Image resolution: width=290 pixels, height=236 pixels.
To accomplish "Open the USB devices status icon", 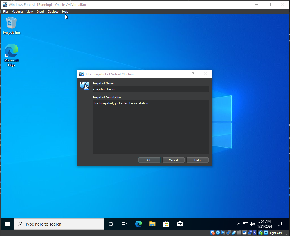I will 234,233.
